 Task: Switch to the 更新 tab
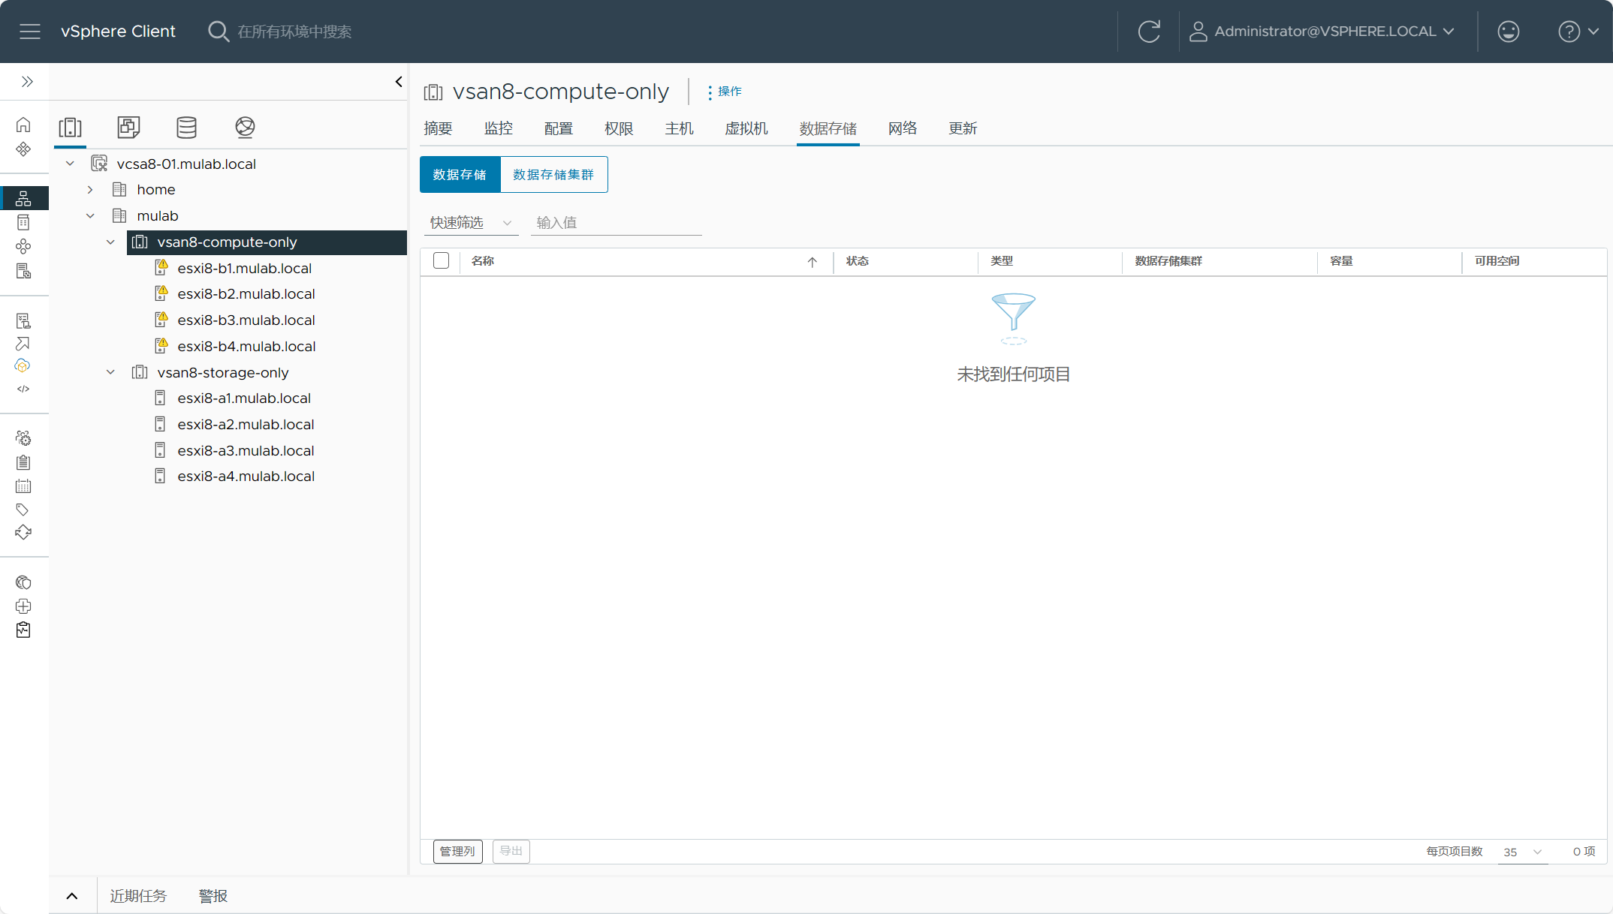(963, 128)
